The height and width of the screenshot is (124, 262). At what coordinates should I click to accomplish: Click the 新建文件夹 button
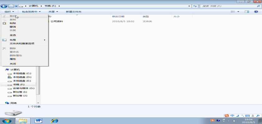click(x=73, y=12)
